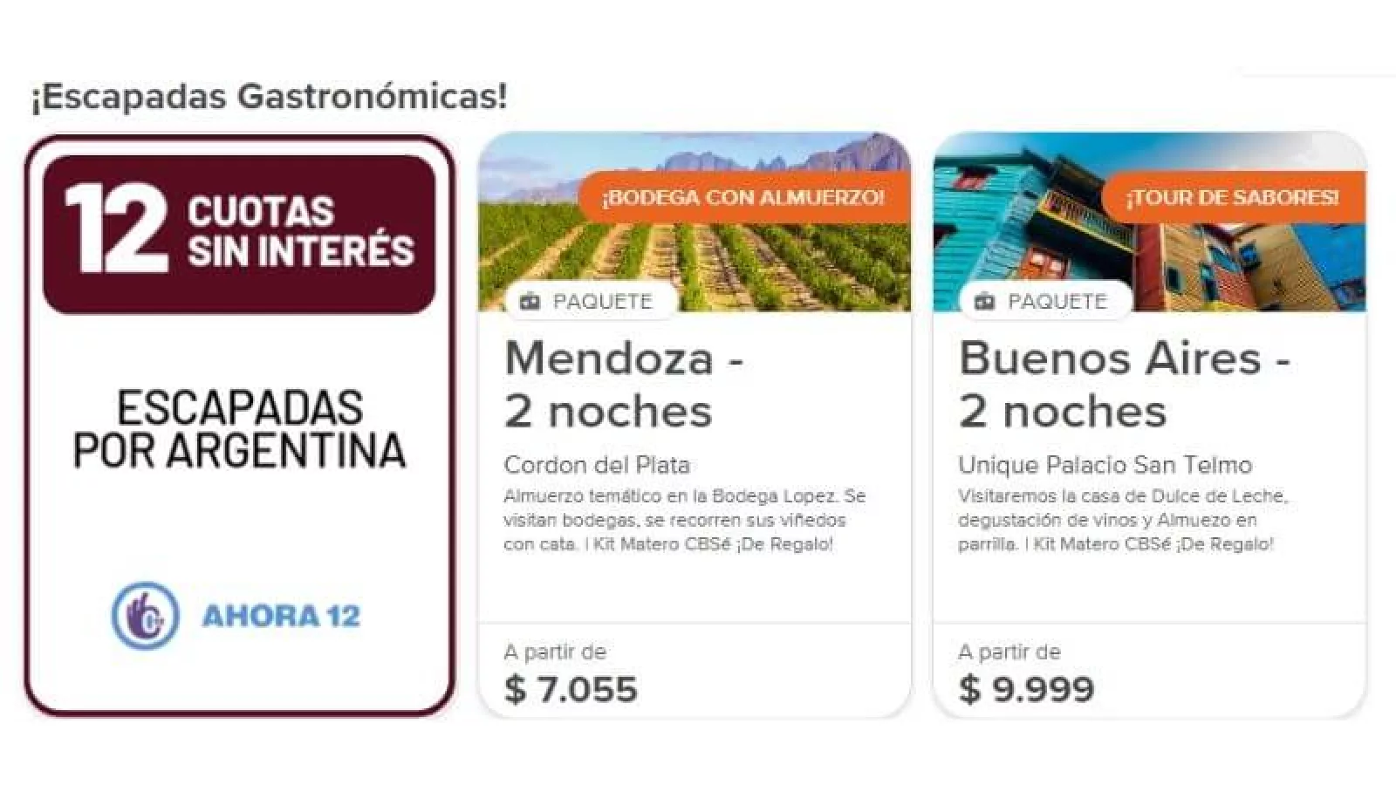The width and height of the screenshot is (1396, 785).
Task: Click the suitcase icon on Buenos Aires package
Action: pyautogui.click(x=985, y=302)
